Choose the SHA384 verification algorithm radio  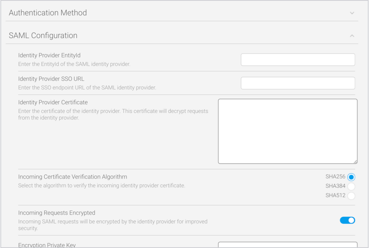coord(351,186)
